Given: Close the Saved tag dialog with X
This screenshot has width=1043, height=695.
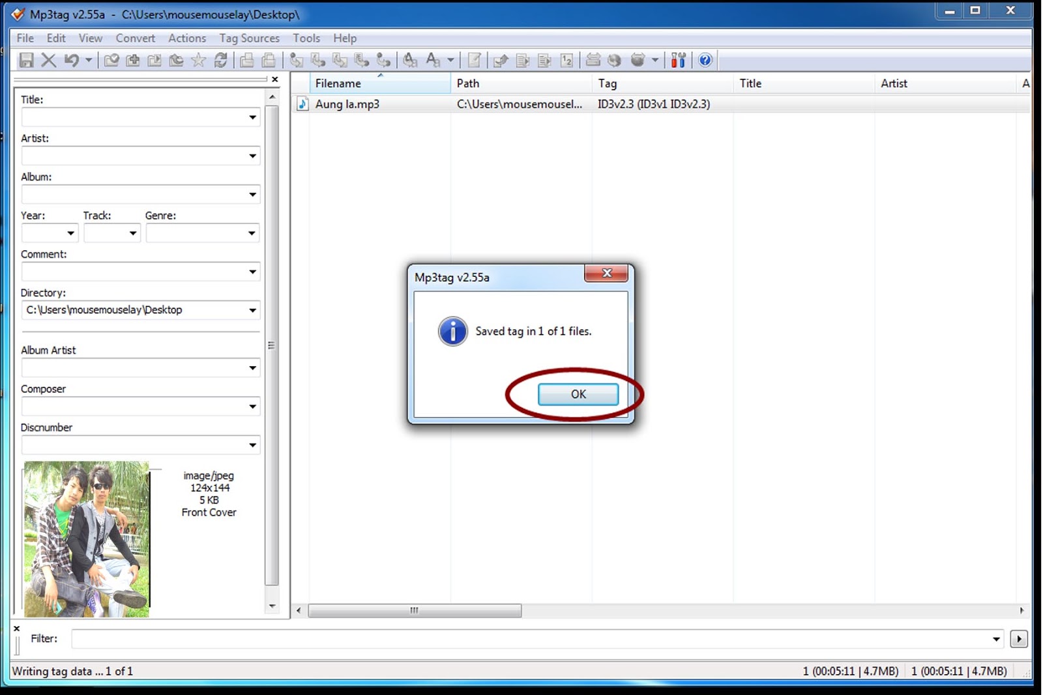Looking at the screenshot, I should (x=606, y=273).
